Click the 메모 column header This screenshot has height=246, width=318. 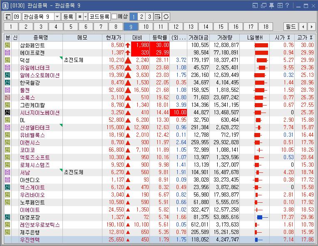pos(82,37)
